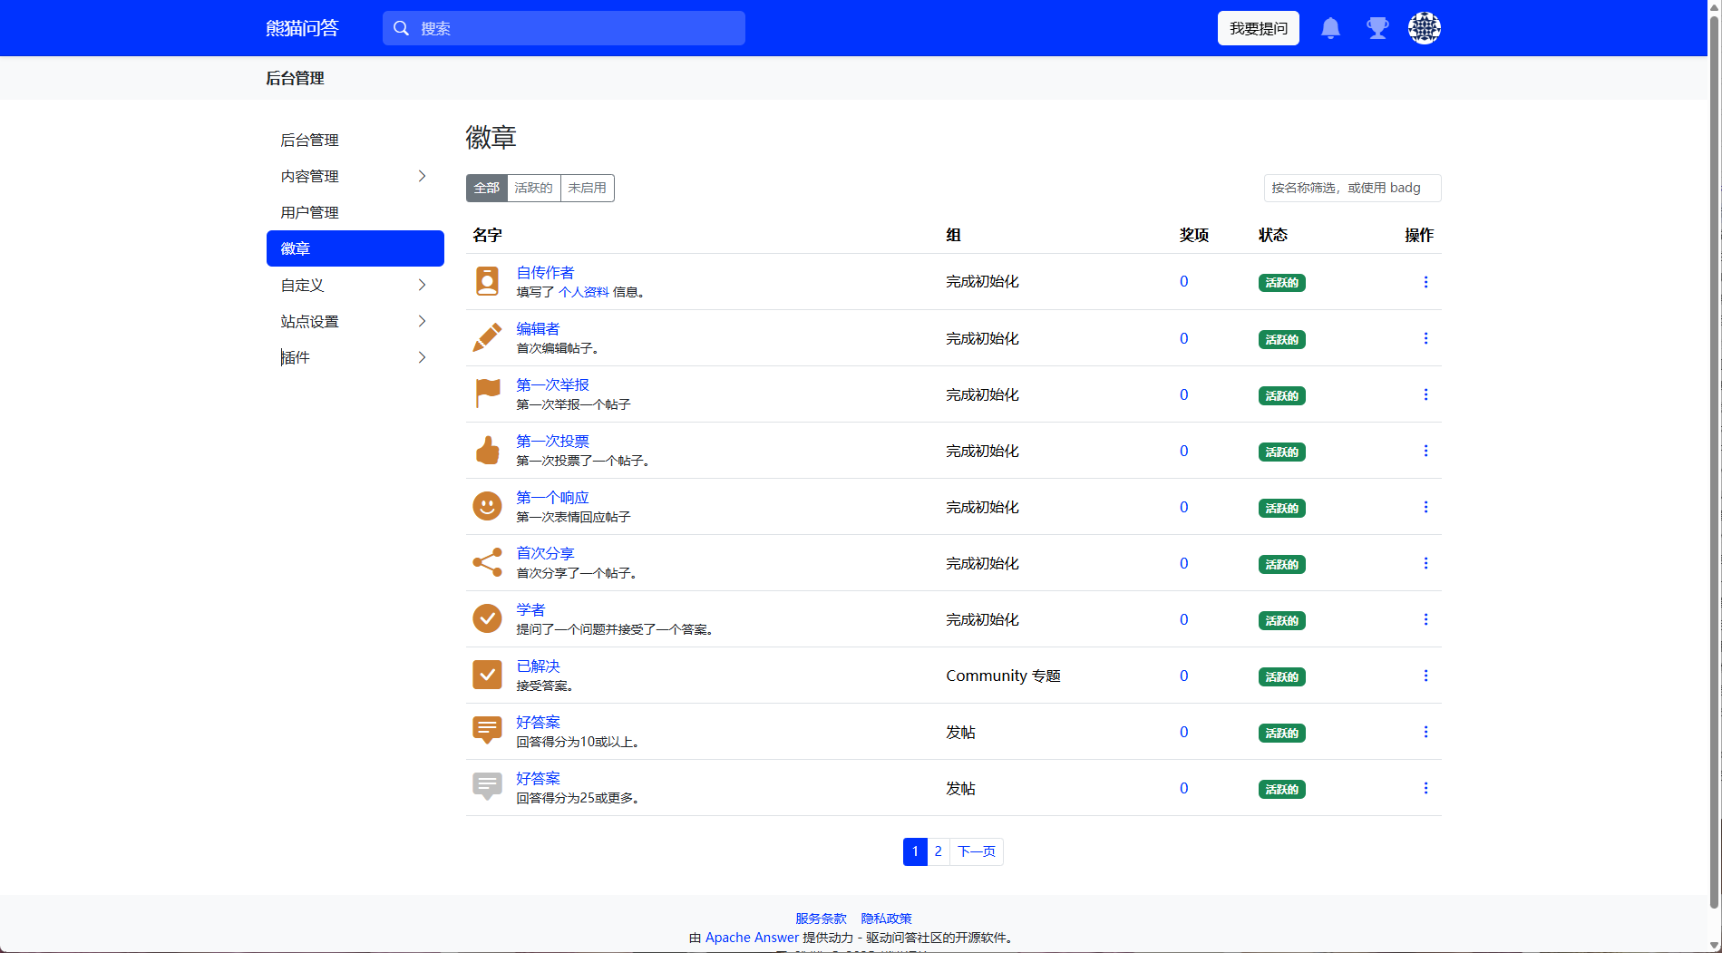Click the 第一个响应 smiley badge icon
1722x953 pixels.
pos(487,506)
